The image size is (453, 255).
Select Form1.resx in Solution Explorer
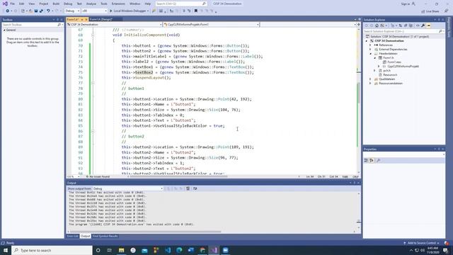[394, 62]
